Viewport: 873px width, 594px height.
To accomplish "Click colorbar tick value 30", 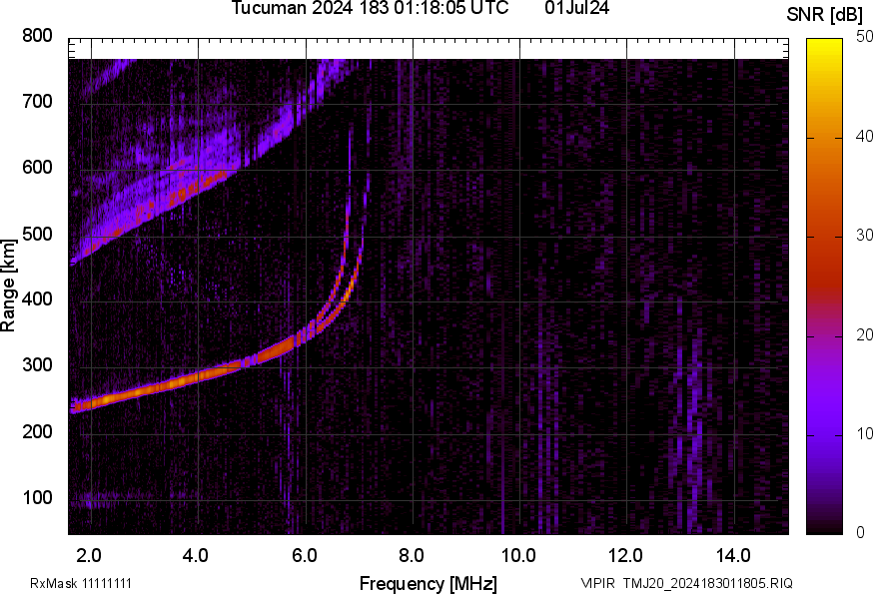I will point(864,236).
